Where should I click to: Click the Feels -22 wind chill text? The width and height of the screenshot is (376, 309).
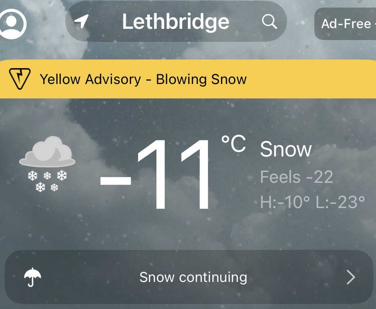tap(296, 177)
